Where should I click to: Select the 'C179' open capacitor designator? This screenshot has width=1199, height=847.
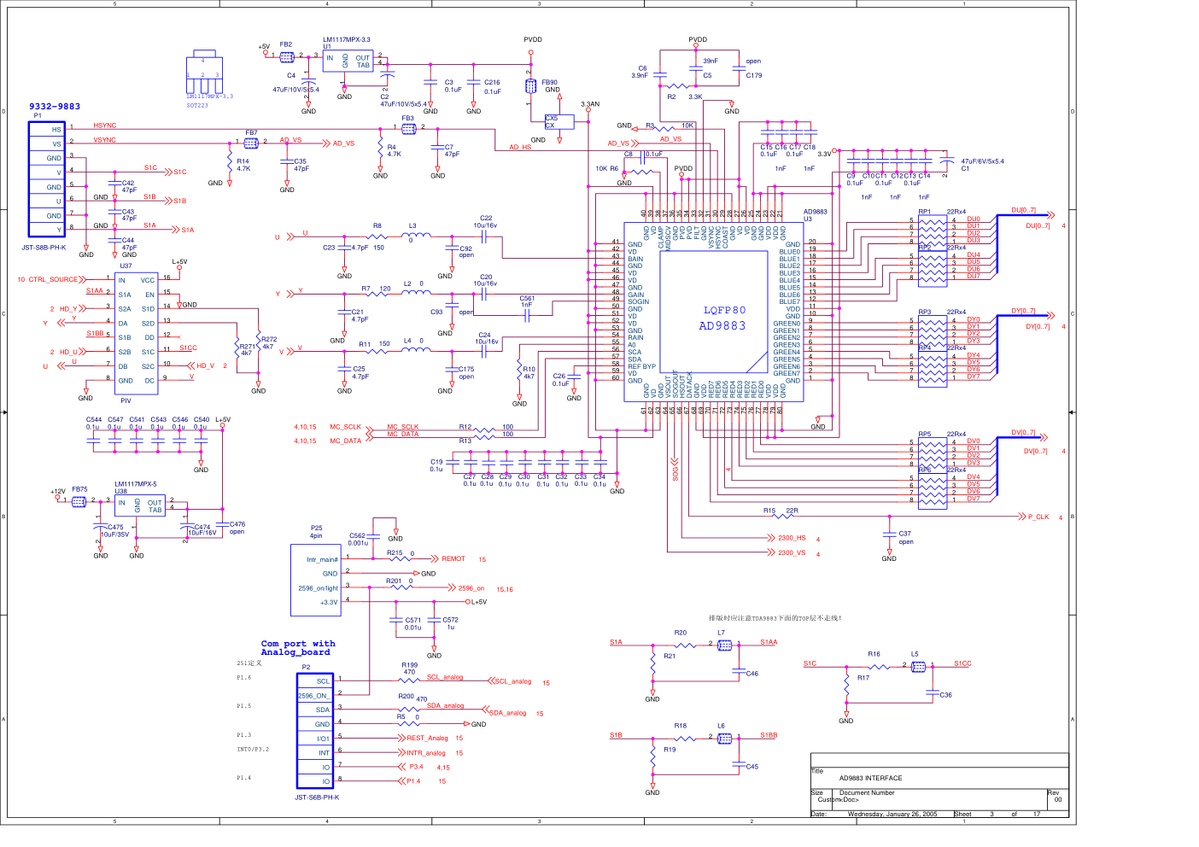pyautogui.click(x=754, y=75)
